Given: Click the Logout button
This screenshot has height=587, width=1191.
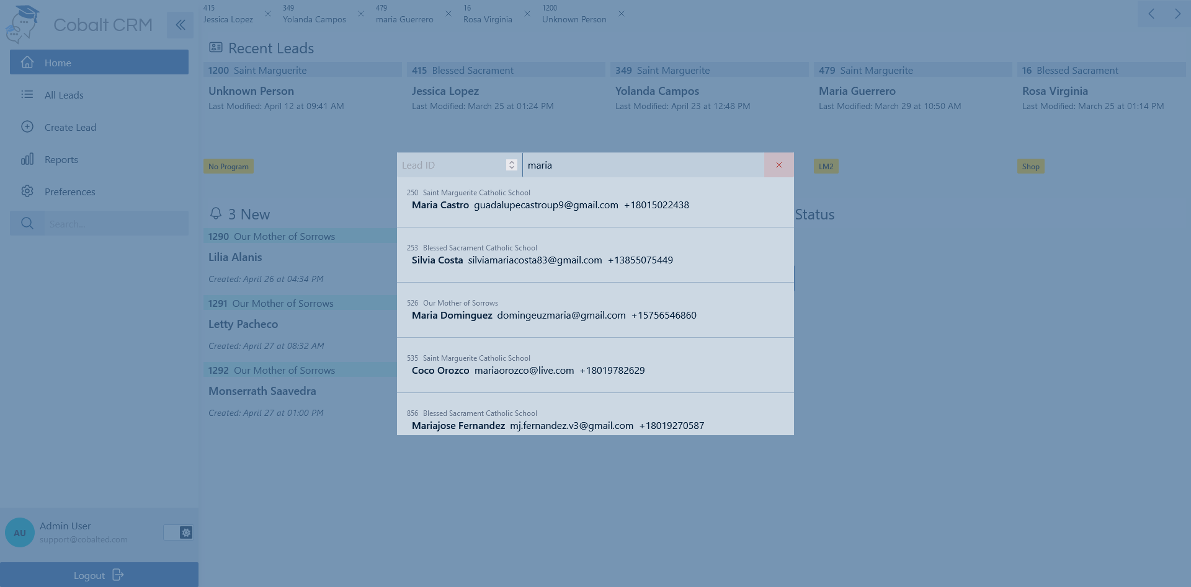Looking at the screenshot, I should 99,575.
